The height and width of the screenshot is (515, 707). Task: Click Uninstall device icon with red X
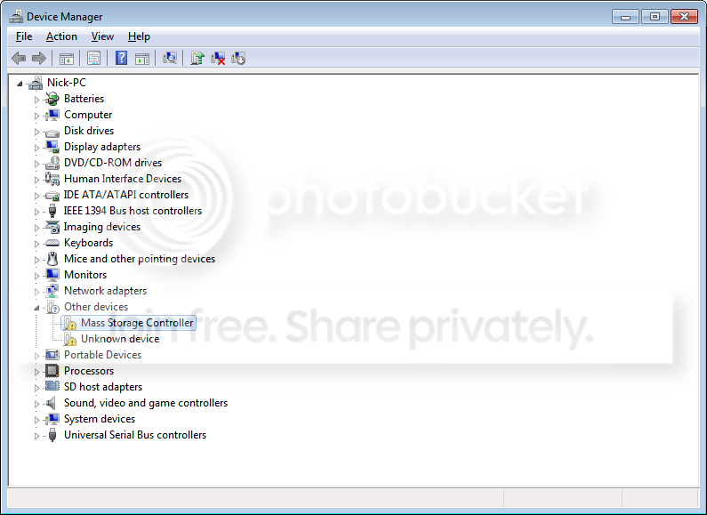click(218, 58)
